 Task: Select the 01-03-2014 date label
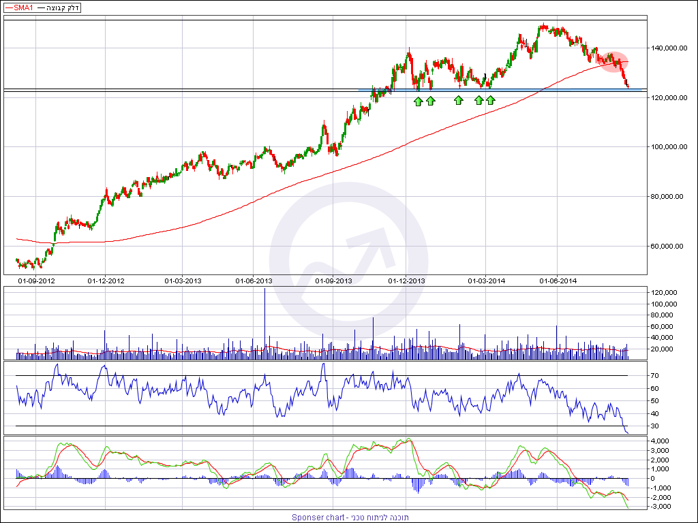pos(486,281)
